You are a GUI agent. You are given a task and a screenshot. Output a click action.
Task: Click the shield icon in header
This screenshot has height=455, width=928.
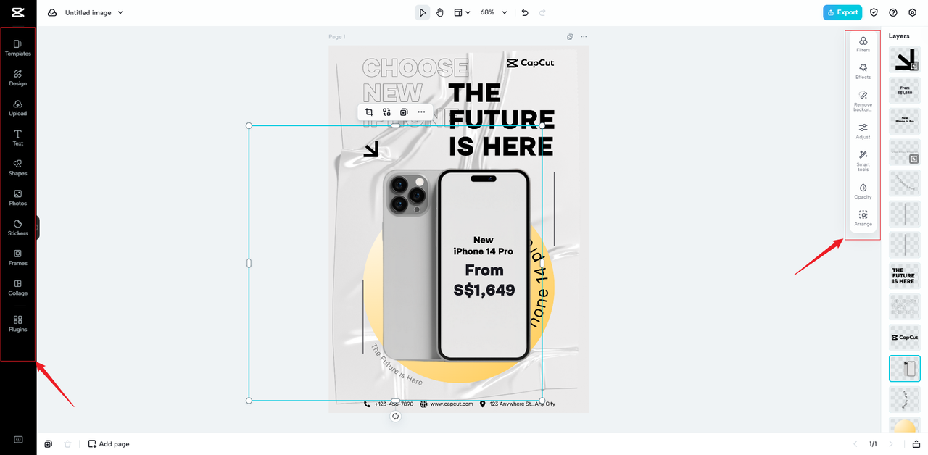(874, 12)
